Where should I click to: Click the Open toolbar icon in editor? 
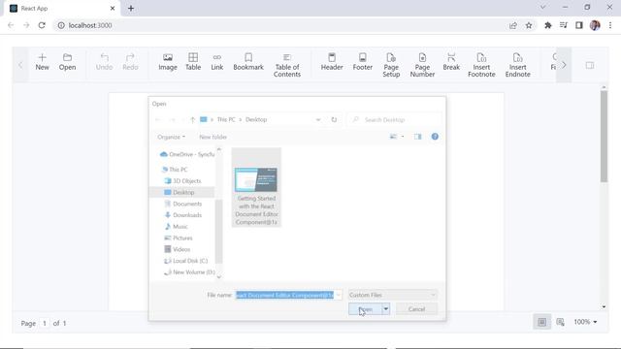pos(67,62)
